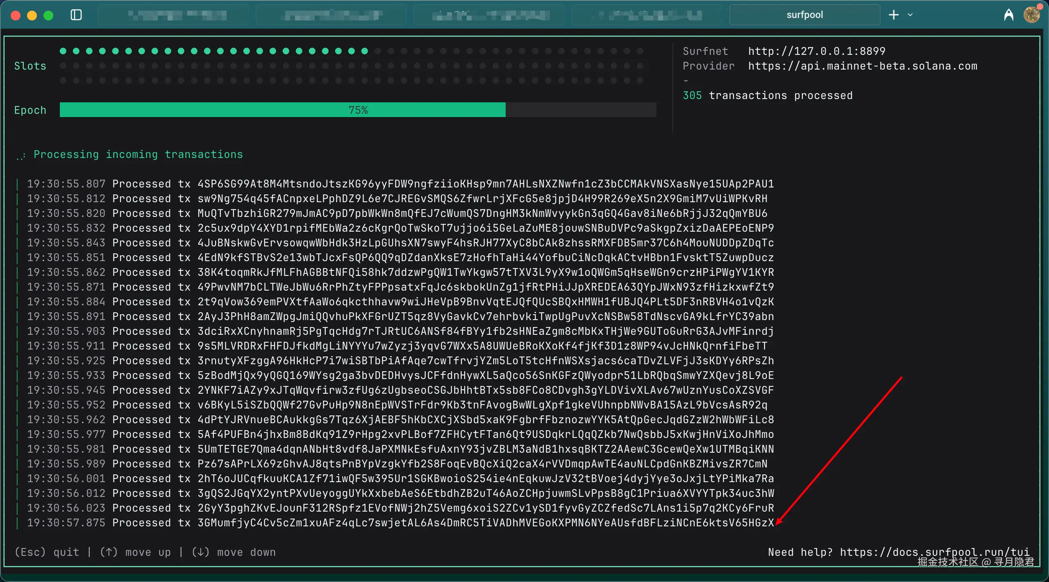Click the first green slot indicator dot
Screen dimensions: 1049x582
[x=63, y=51]
